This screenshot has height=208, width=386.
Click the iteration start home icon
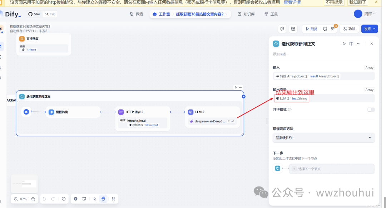(x=26, y=112)
